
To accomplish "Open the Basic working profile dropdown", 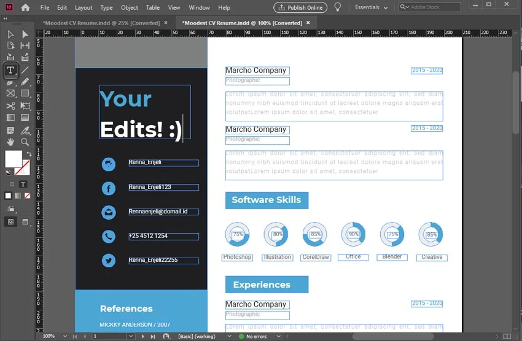I will coord(229,336).
